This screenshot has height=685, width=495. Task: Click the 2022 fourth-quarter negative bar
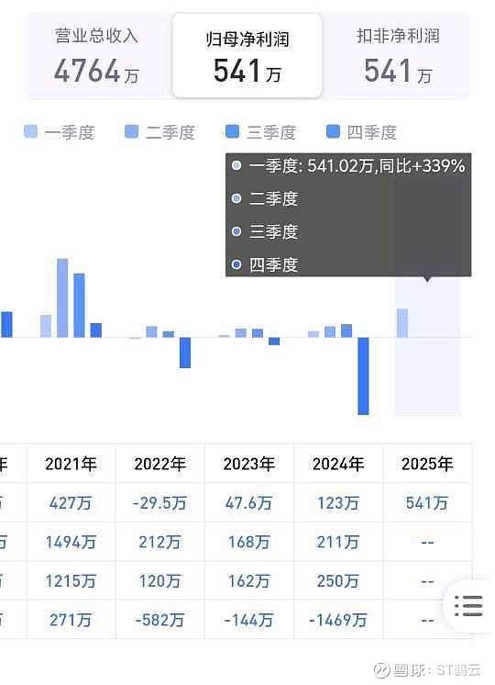point(185,353)
